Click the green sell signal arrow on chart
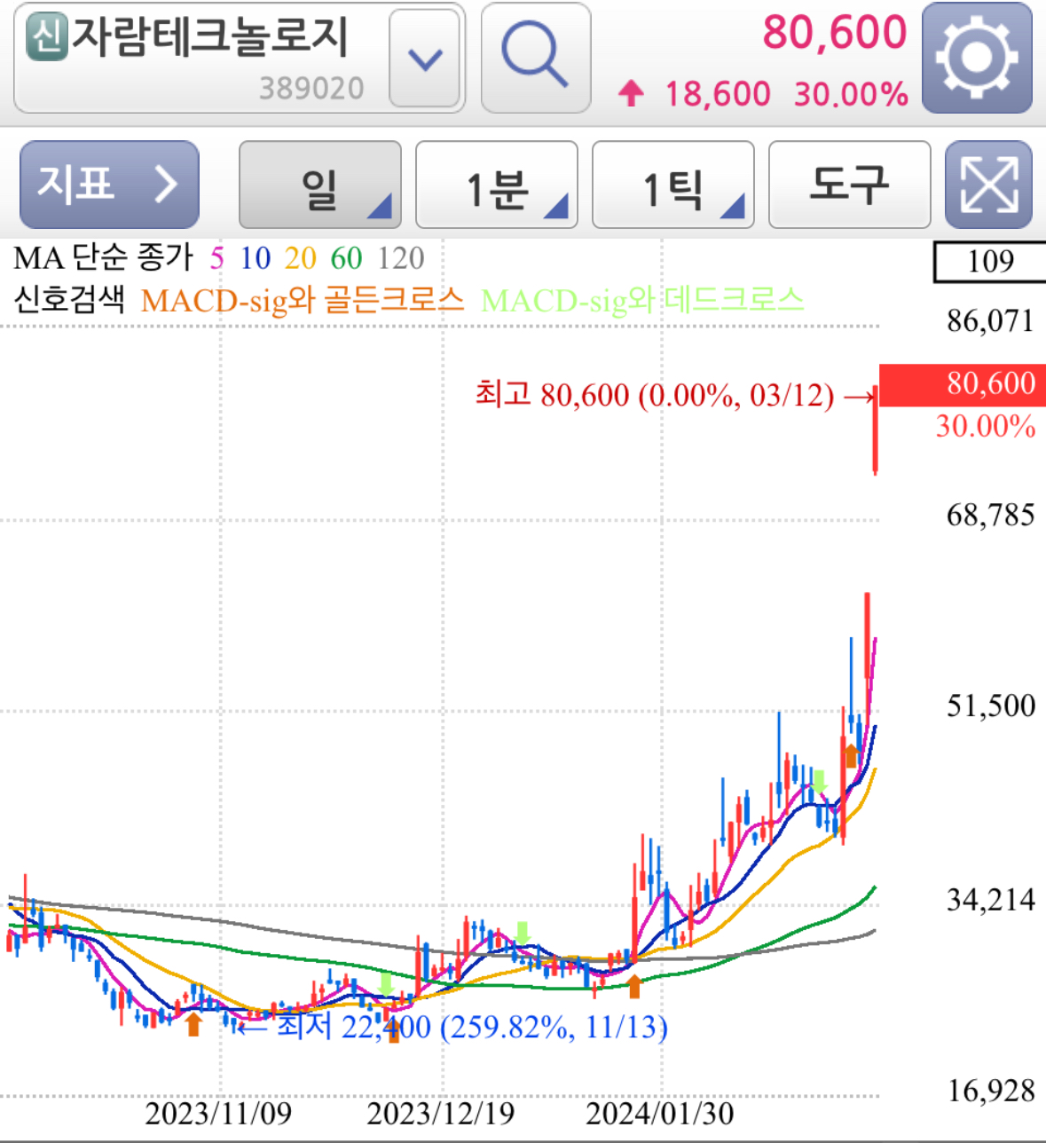The image size is (1046, 1143). click(x=523, y=934)
